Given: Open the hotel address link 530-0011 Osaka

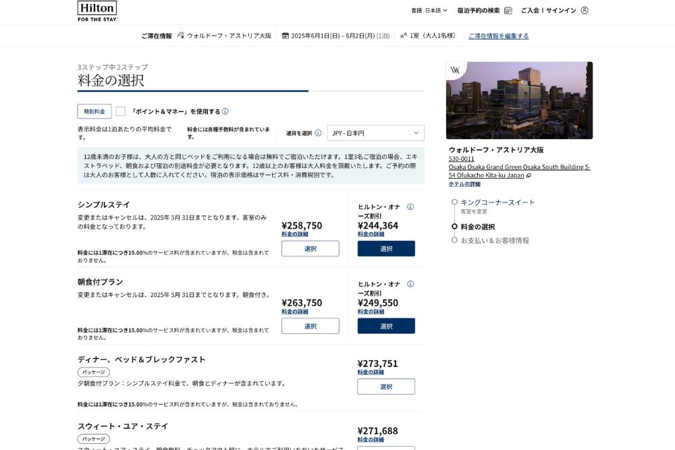Looking at the screenshot, I should click(x=519, y=167).
